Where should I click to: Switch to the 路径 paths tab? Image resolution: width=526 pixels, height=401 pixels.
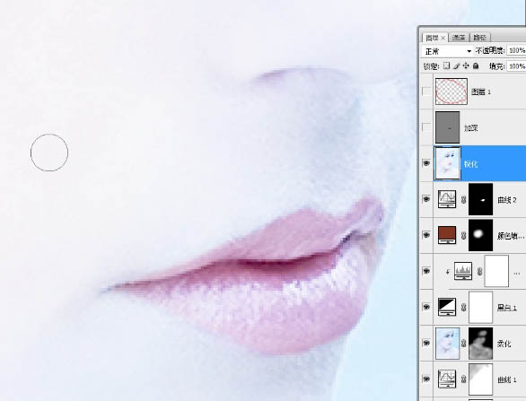click(x=479, y=38)
